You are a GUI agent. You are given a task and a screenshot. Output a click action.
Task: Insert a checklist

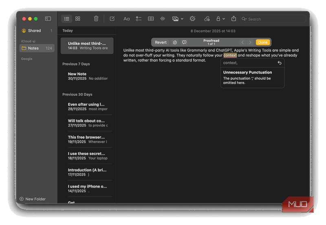click(139, 19)
